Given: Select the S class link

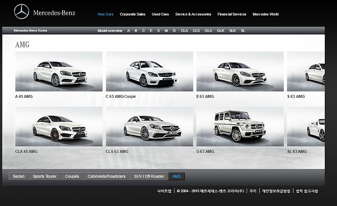Looking at the screenshot, I should pos(158,31).
